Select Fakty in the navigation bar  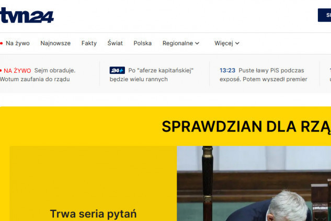tap(89, 43)
